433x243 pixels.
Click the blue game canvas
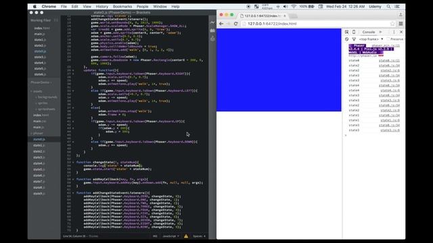279,70
